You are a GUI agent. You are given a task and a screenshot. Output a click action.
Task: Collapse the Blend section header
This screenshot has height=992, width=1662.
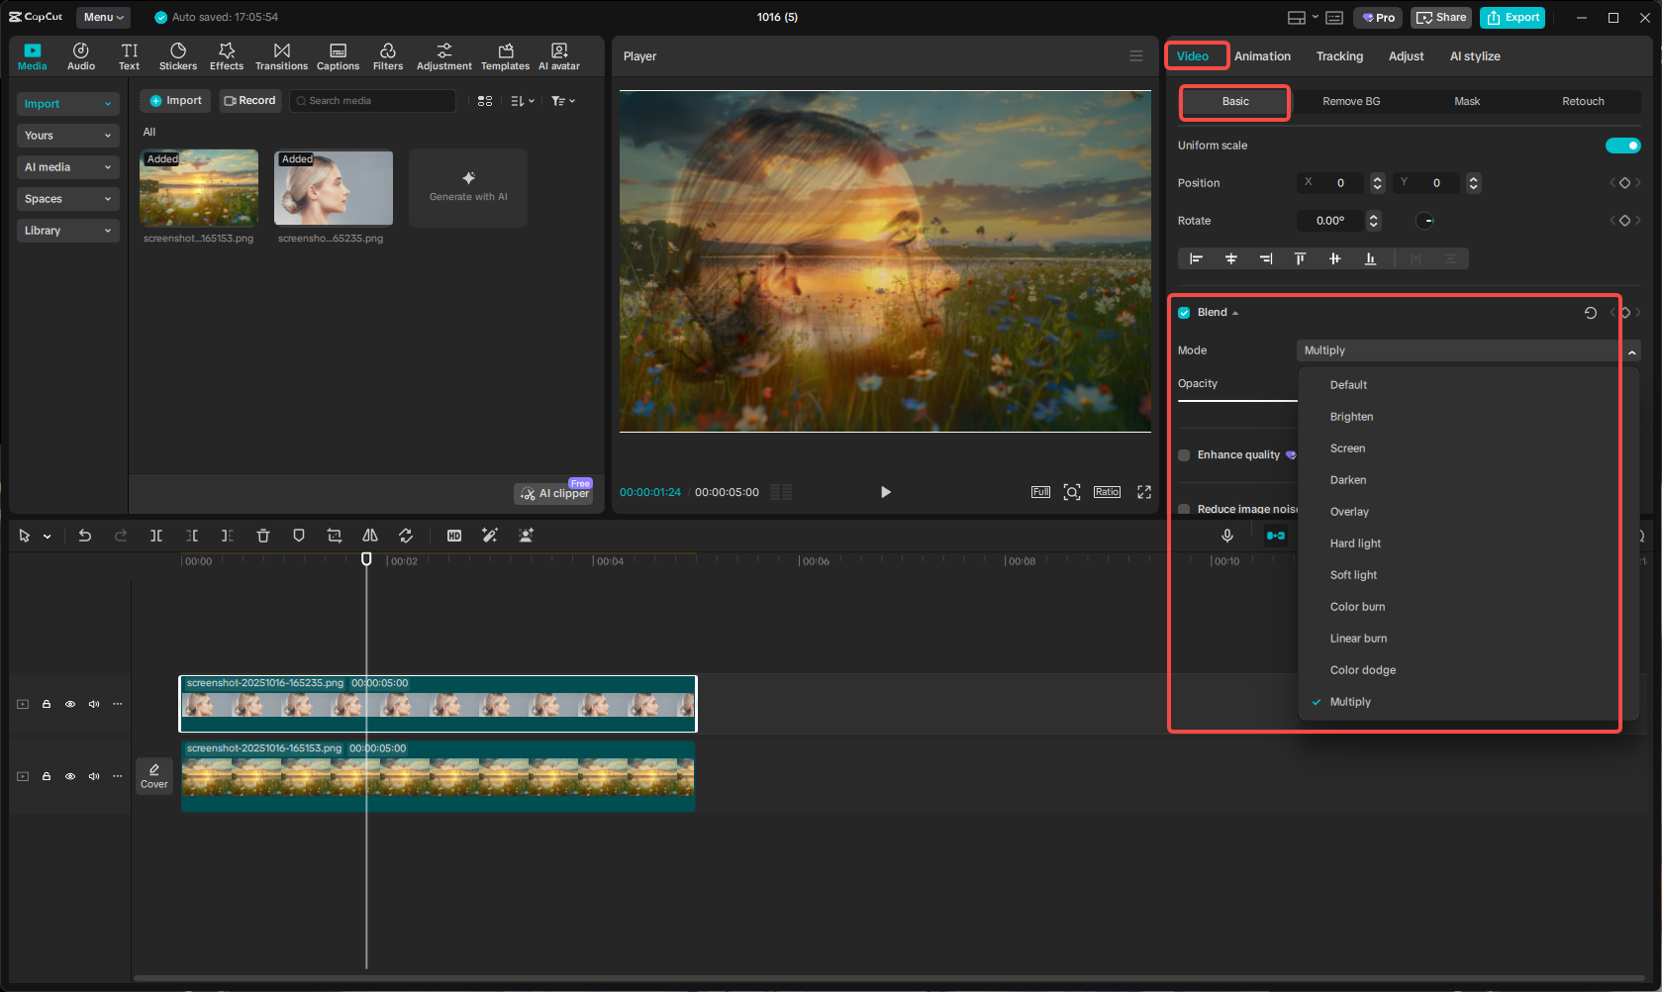1234,312
